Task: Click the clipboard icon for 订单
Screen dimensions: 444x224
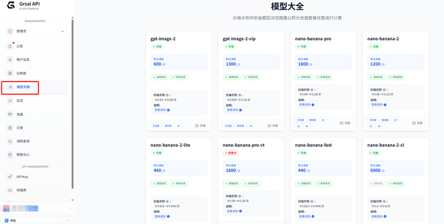Action: click(x=10, y=128)
